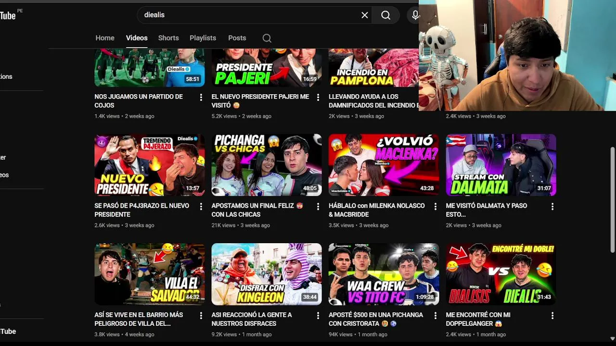Open options menu for SE PASÓ DE P4J3RAZO video

pyautogui.click(x=201, y=206)
